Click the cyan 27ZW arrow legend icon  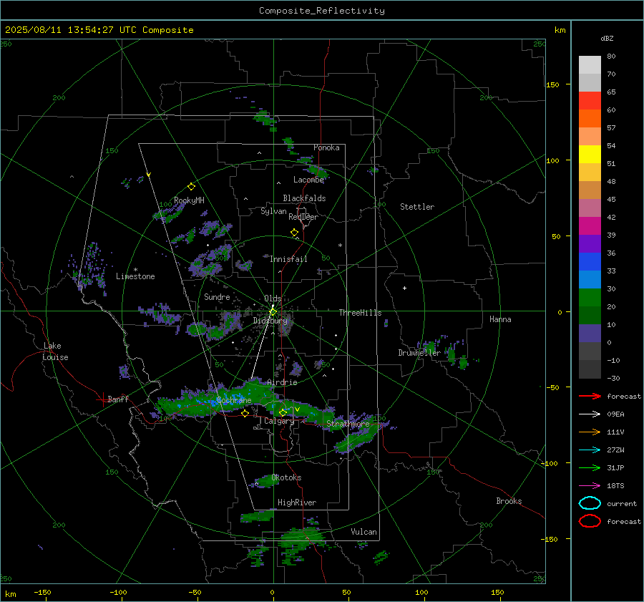click(590, 450)
